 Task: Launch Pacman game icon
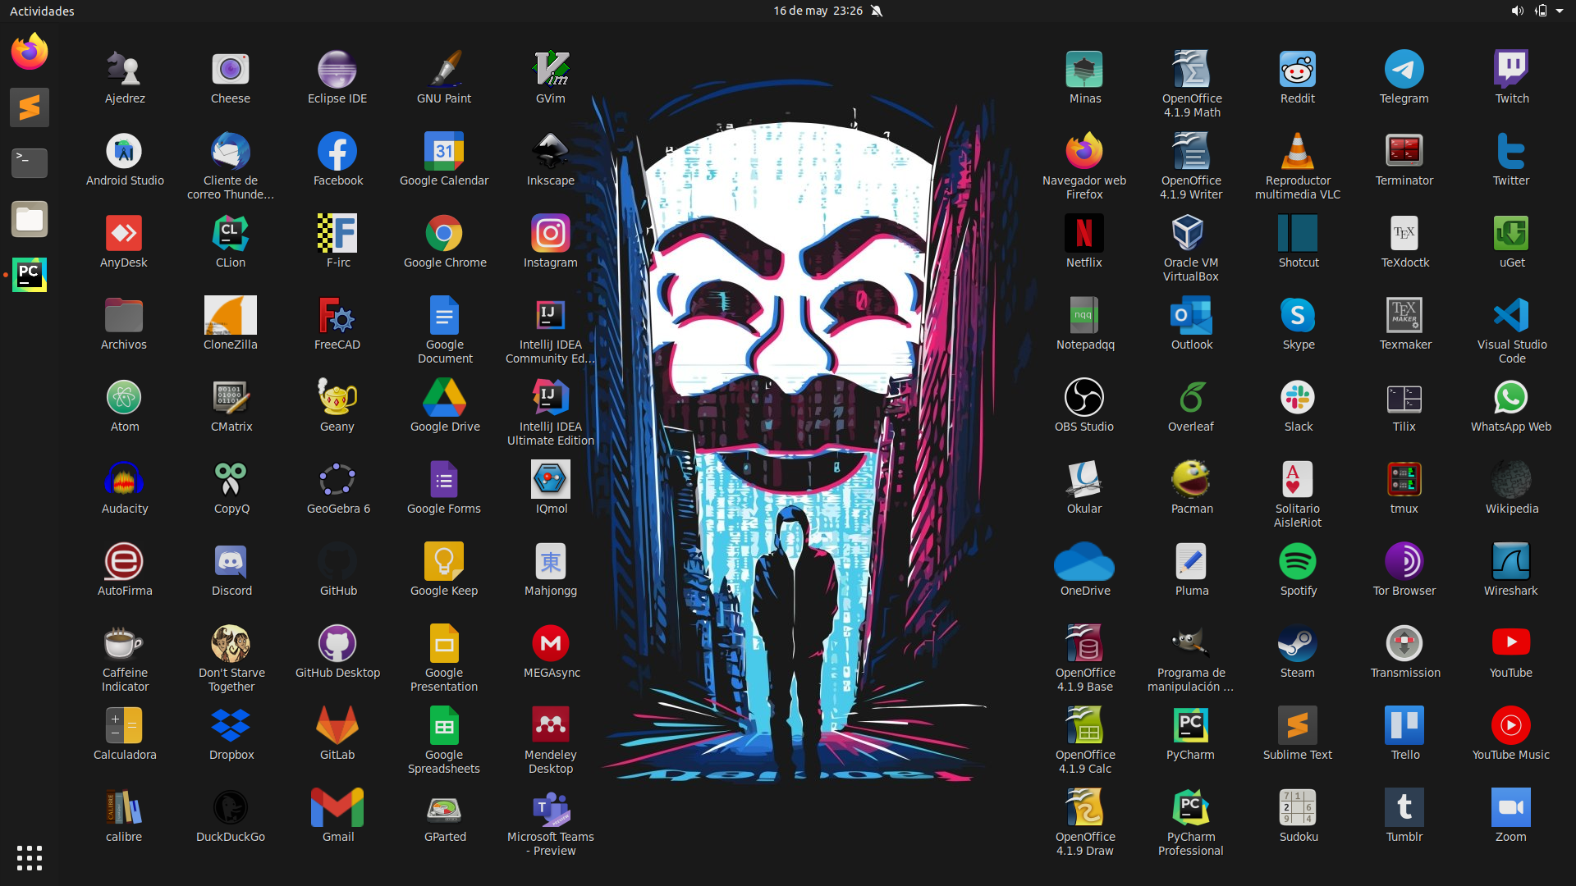click(x=1190, y=481)
